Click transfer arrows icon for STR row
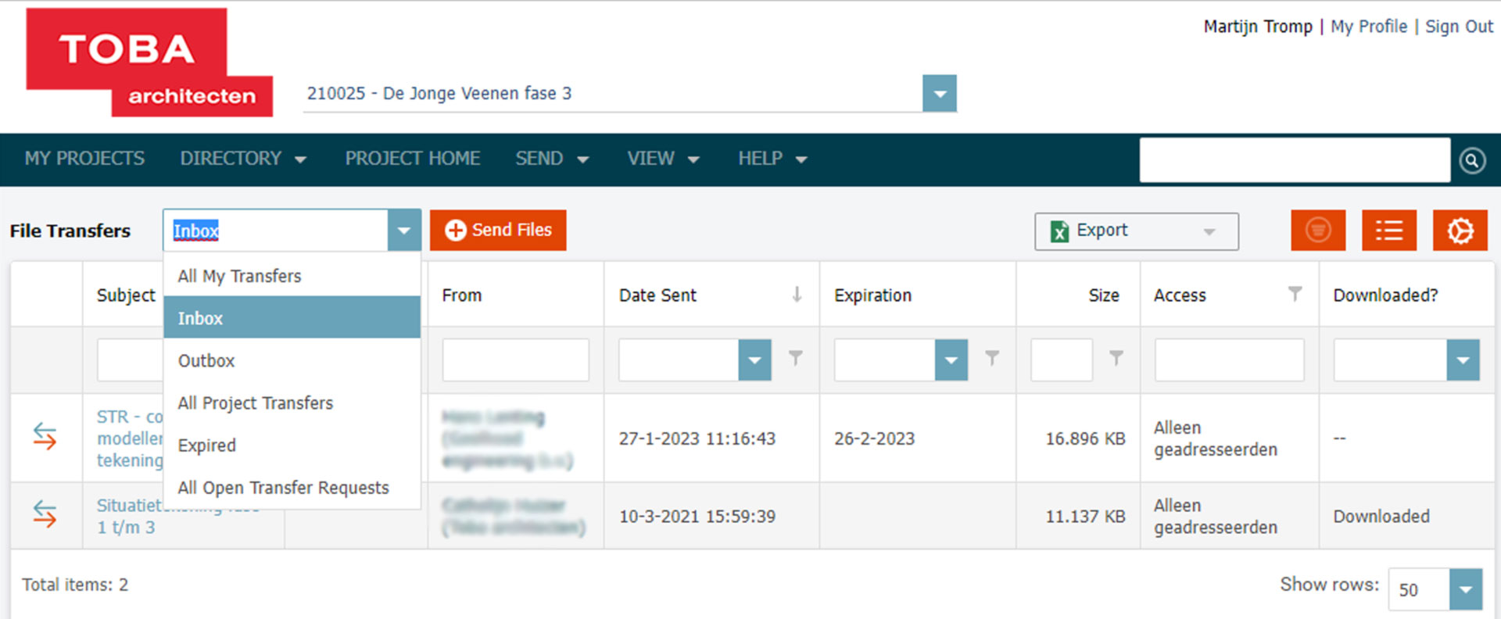This screenshot has width=1501, height=619. (45, 436)
